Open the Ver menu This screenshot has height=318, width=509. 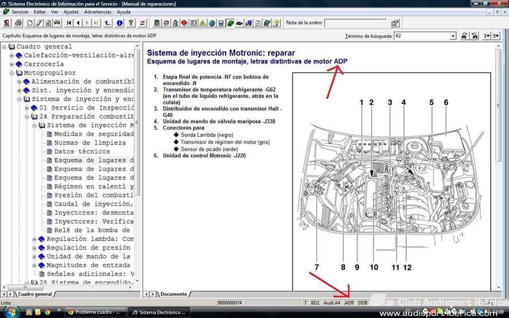coord(54,12)
